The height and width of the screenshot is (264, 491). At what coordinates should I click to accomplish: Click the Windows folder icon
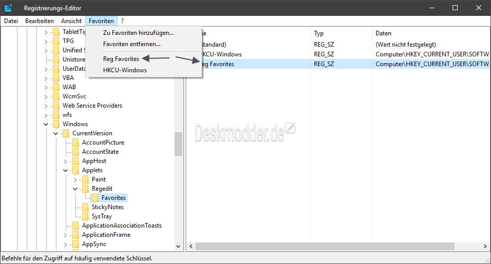pos(56,124)
